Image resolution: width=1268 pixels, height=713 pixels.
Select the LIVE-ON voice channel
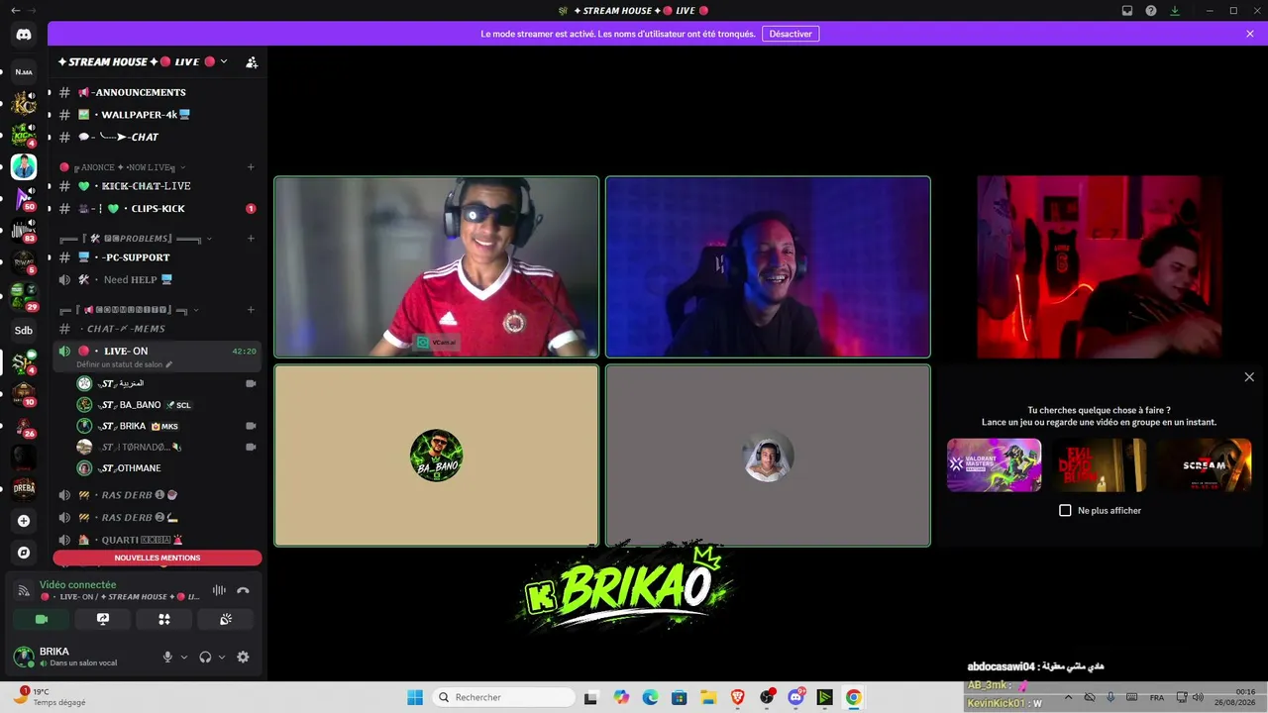point(158,352)
